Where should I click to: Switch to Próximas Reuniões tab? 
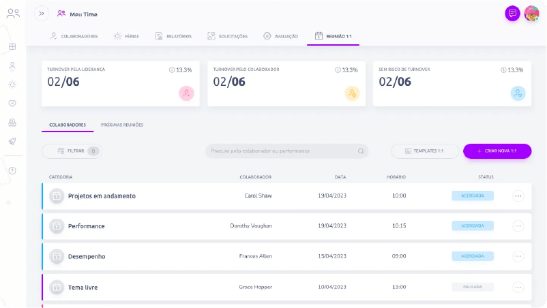pos(122,125)
